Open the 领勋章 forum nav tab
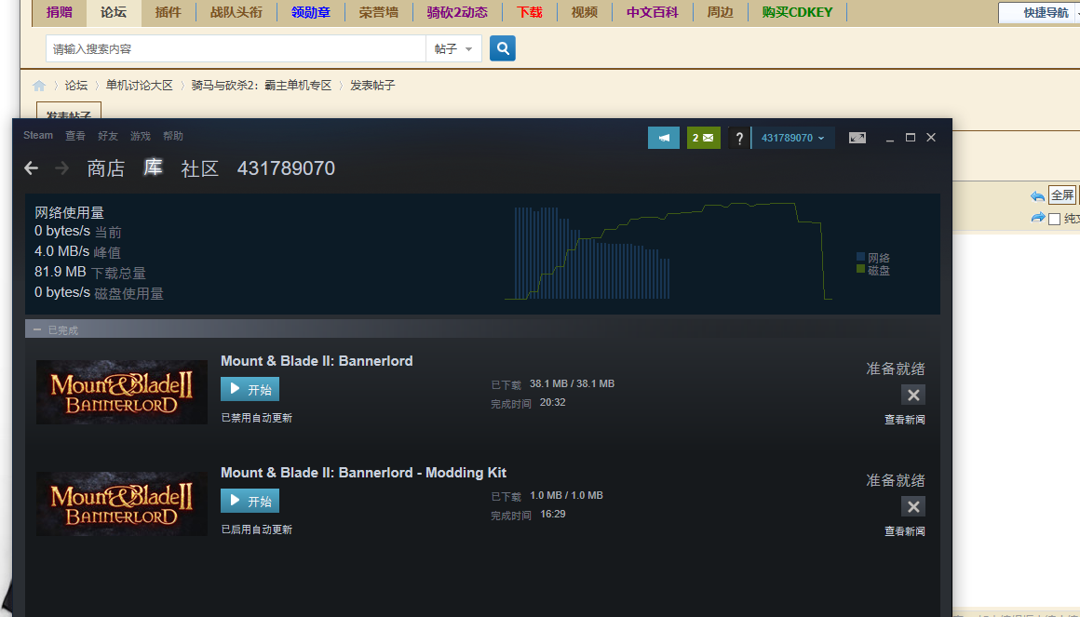 click(311, 12)
